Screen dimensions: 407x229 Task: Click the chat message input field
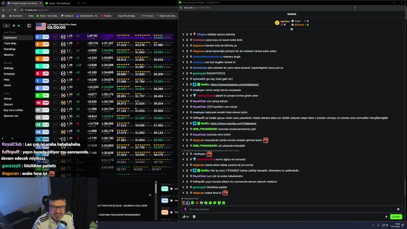point(291,209)
